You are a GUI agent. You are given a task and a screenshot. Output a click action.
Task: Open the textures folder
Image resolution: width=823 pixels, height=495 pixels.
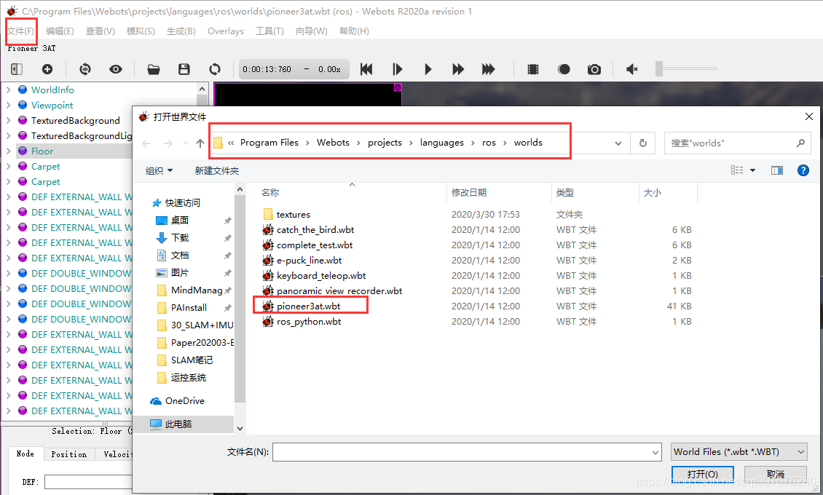pyautogui.click(x=293, y=215)
